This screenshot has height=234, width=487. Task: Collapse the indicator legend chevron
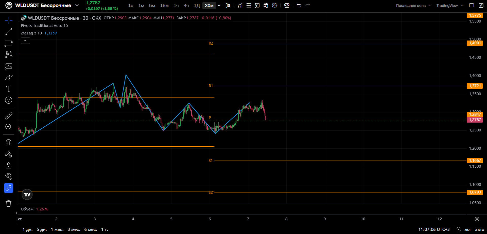click(25, 41)
